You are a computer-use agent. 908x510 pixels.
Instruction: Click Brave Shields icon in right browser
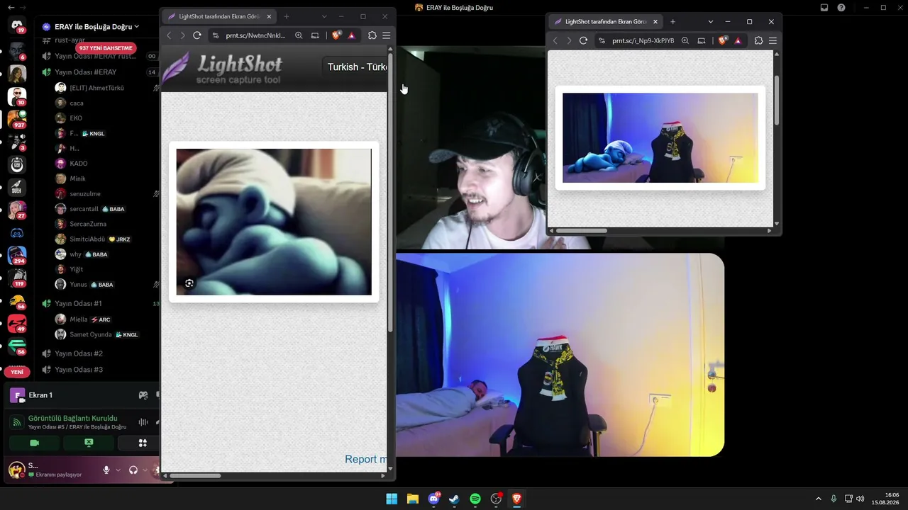(x=723, y=41)
